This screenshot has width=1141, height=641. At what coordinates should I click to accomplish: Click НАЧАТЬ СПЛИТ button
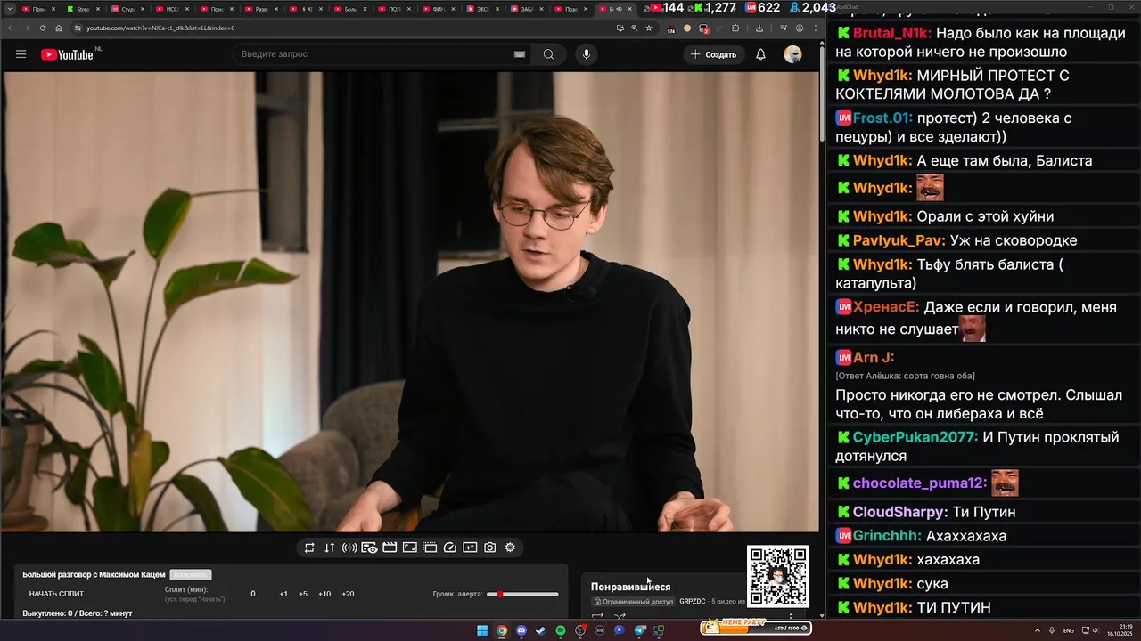[56, 594]
